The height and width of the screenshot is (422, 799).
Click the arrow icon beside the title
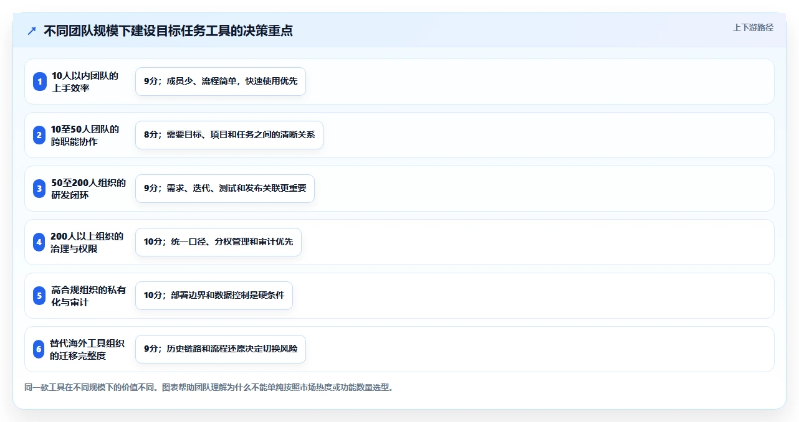(32, 30)
